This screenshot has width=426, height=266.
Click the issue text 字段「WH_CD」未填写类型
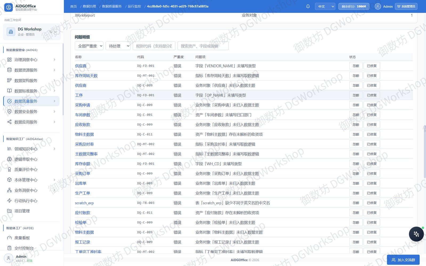(x=219, y=164)
